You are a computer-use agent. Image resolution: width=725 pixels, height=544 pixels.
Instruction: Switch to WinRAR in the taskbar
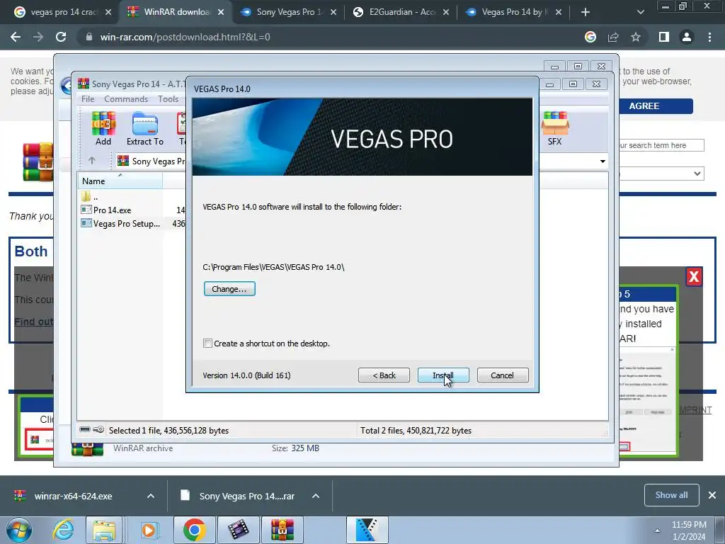point(282,530)
